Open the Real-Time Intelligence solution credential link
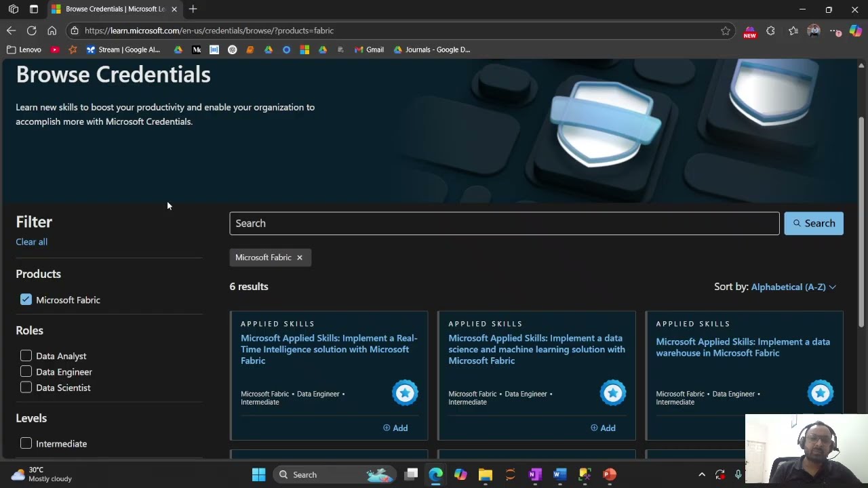Screen dimensions: 868x488 click(x=329, y=349)
